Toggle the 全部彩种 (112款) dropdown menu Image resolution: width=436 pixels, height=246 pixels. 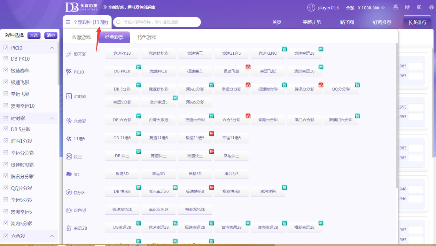pos(87,22)
